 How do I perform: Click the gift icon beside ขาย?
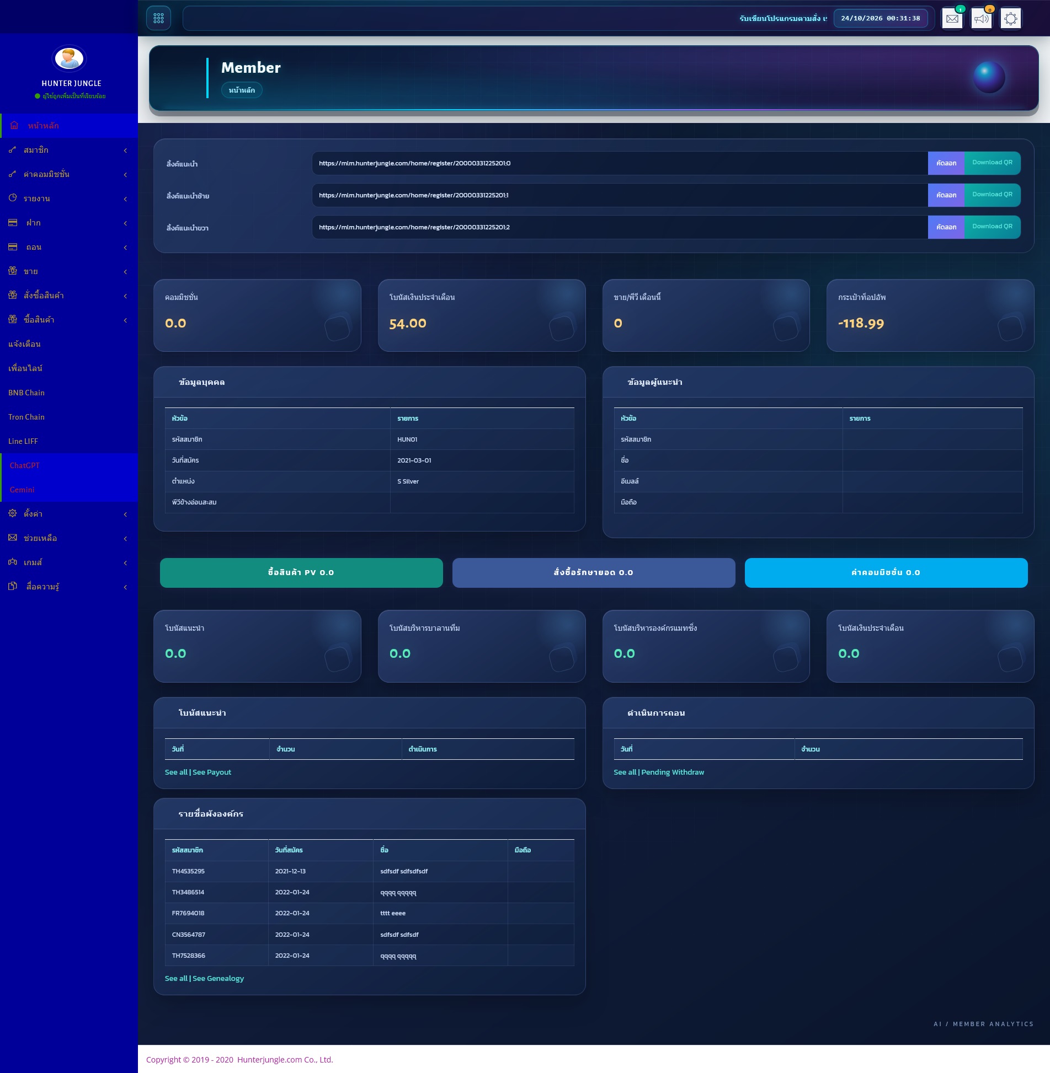pyautogui.click(x=13, y=271)
